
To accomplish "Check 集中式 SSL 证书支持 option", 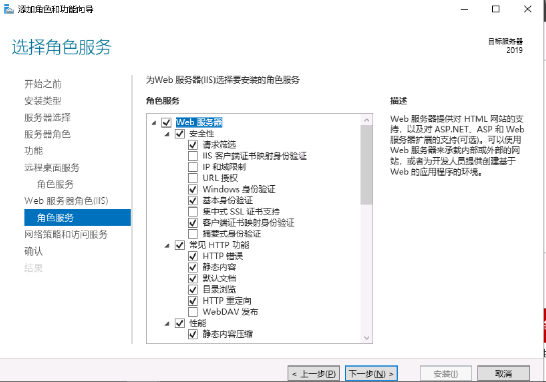I will coord(193,212).
